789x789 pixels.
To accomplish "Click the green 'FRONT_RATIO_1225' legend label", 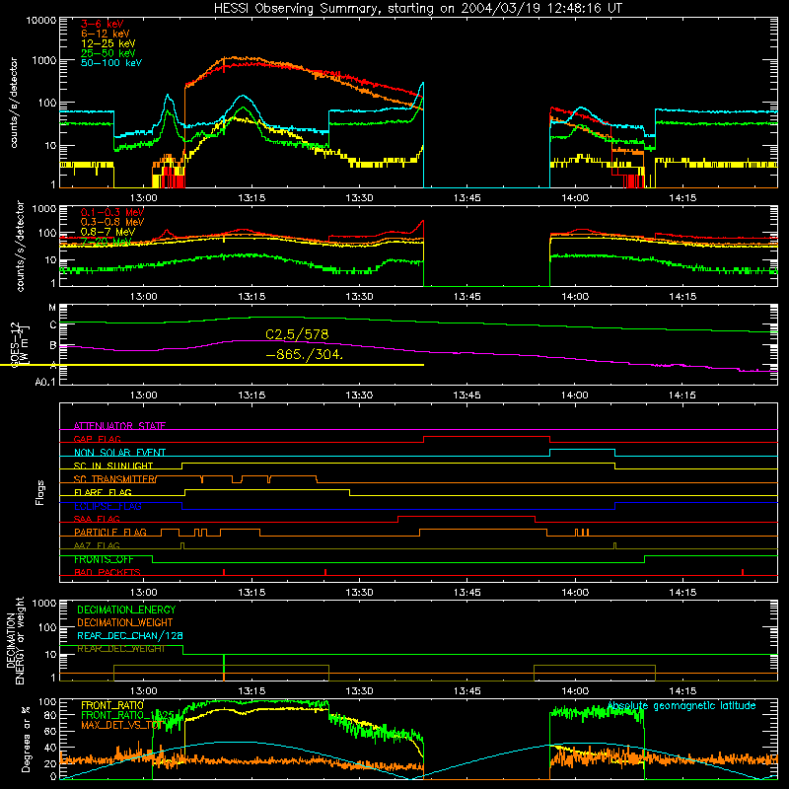I will (x=127, y=715).
